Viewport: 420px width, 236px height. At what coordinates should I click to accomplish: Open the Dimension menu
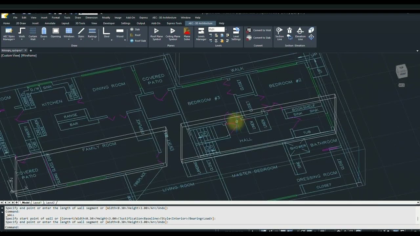click(x=92, y=18)
